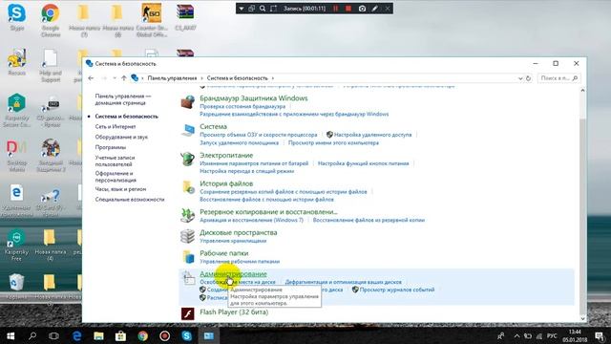Expand the address bar history dropdown
Image resolution: width=611 pixels, height=344 pixels.
[x=520, y=78]
